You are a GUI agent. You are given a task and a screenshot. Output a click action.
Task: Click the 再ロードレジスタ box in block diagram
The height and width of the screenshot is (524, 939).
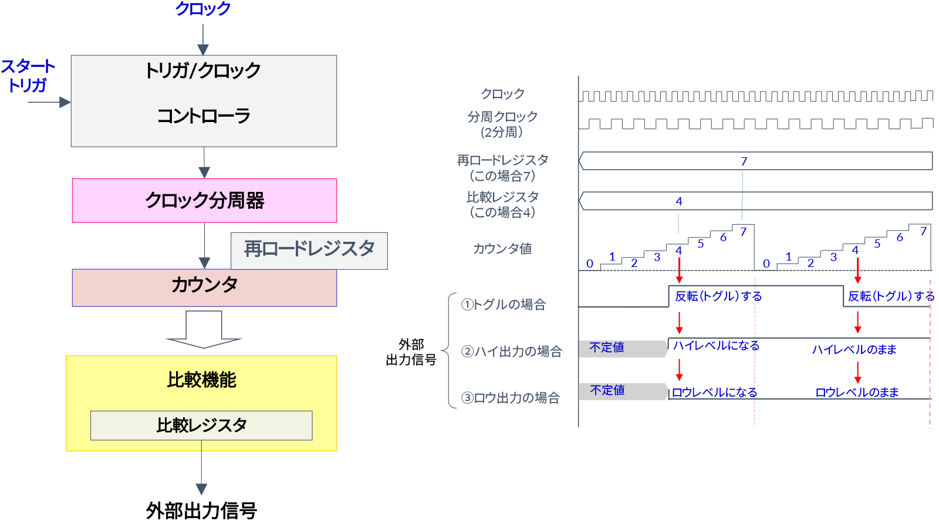pos(309,251)
